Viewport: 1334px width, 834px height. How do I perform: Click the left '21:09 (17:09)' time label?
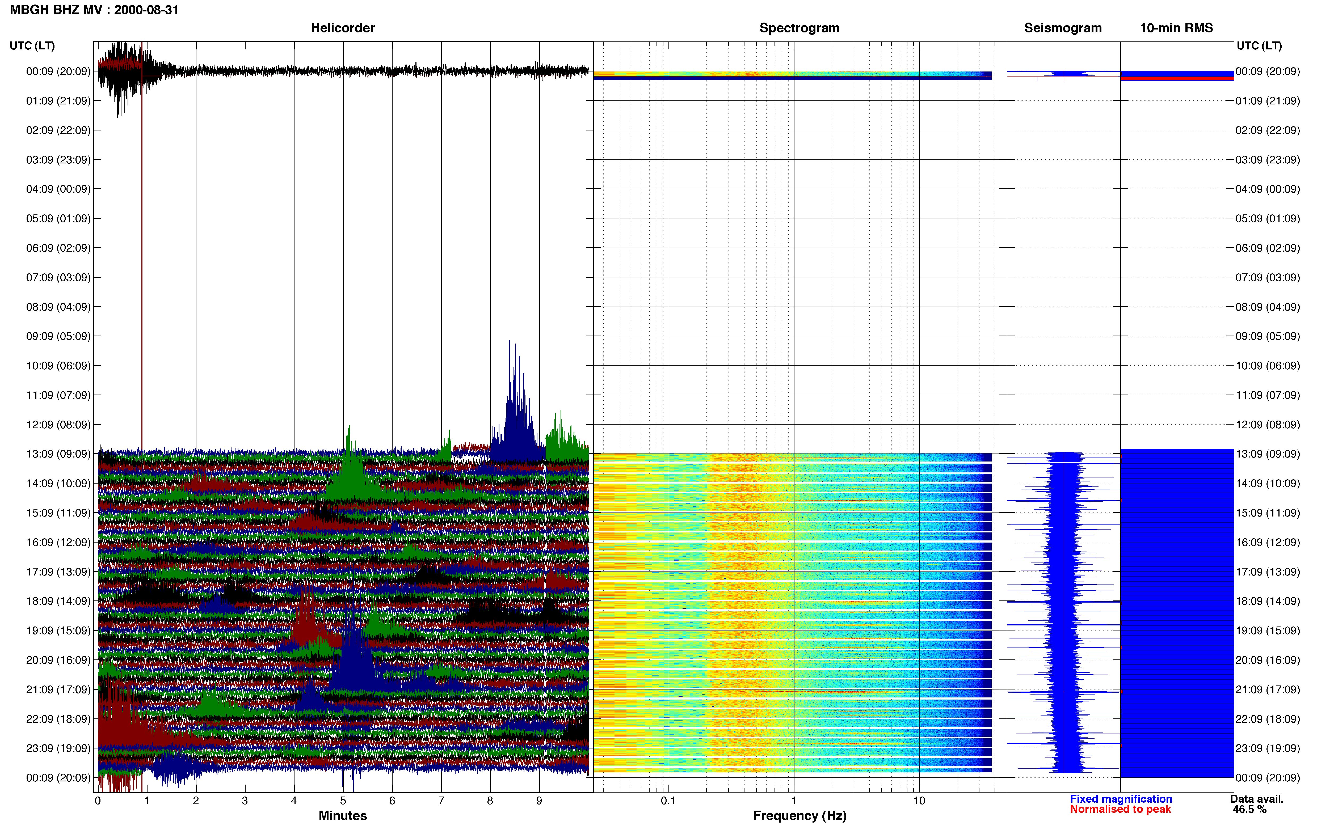[x=58, y=689]
